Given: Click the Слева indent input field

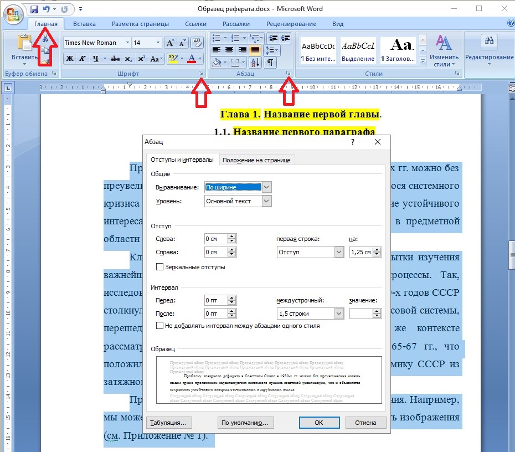Looking at the screenshot, I should pos(216,239).
